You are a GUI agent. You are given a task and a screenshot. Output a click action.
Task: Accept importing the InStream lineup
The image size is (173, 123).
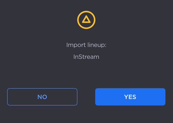pyautogui.click(x=130, y=97)
